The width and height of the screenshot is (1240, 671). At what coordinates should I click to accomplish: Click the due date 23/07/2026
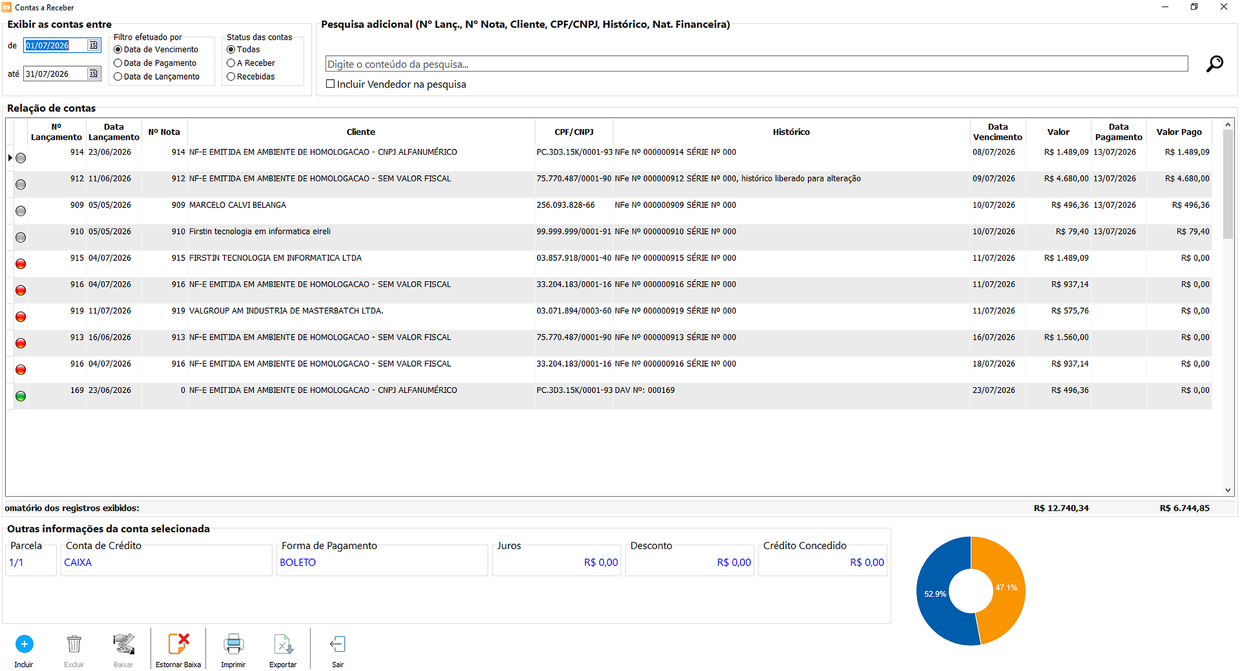994,390
